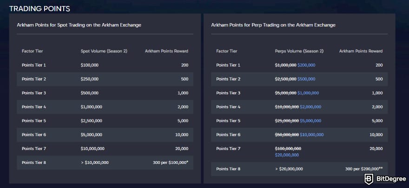The height and width of the screenshot is (188, 409).
Task: Click the $250,000 spot volume value
Action: click(x=90, y=79)
